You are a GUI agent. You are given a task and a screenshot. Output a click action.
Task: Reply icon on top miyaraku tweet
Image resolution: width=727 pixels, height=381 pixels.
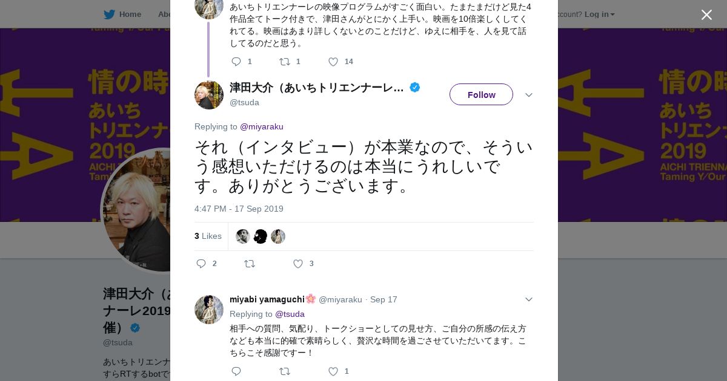236,62
